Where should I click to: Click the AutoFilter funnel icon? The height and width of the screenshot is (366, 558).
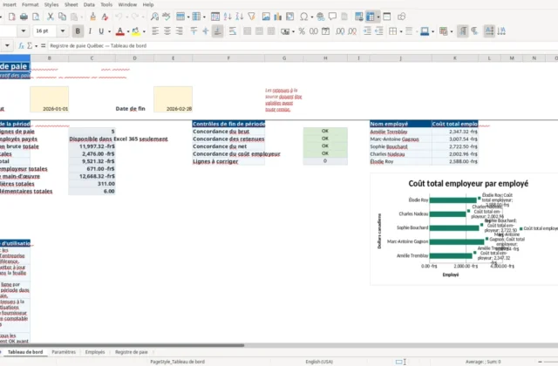click(x=252, y=17)
